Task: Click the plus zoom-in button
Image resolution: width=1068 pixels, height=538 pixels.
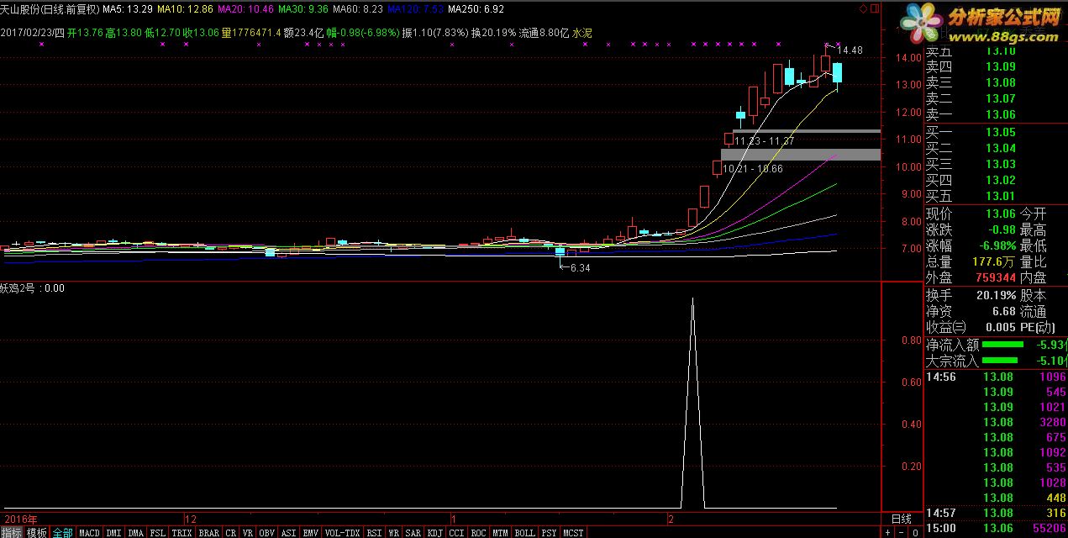Action: (888, 533)
